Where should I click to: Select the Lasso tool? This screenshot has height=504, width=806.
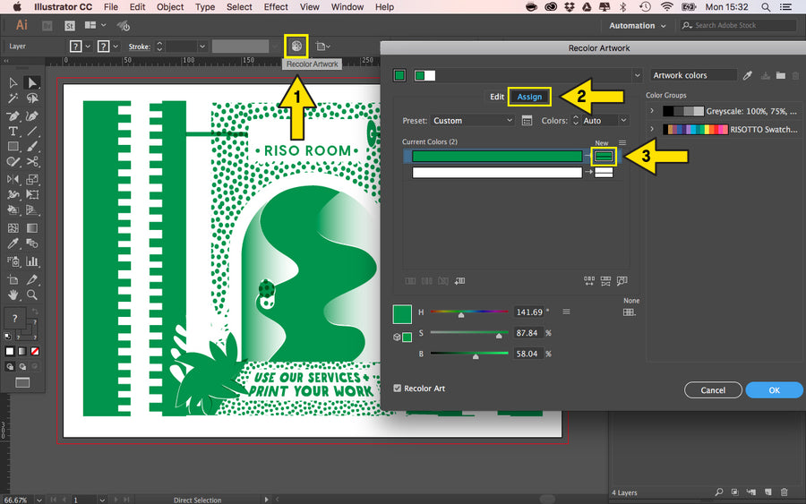tap(32, 98)
